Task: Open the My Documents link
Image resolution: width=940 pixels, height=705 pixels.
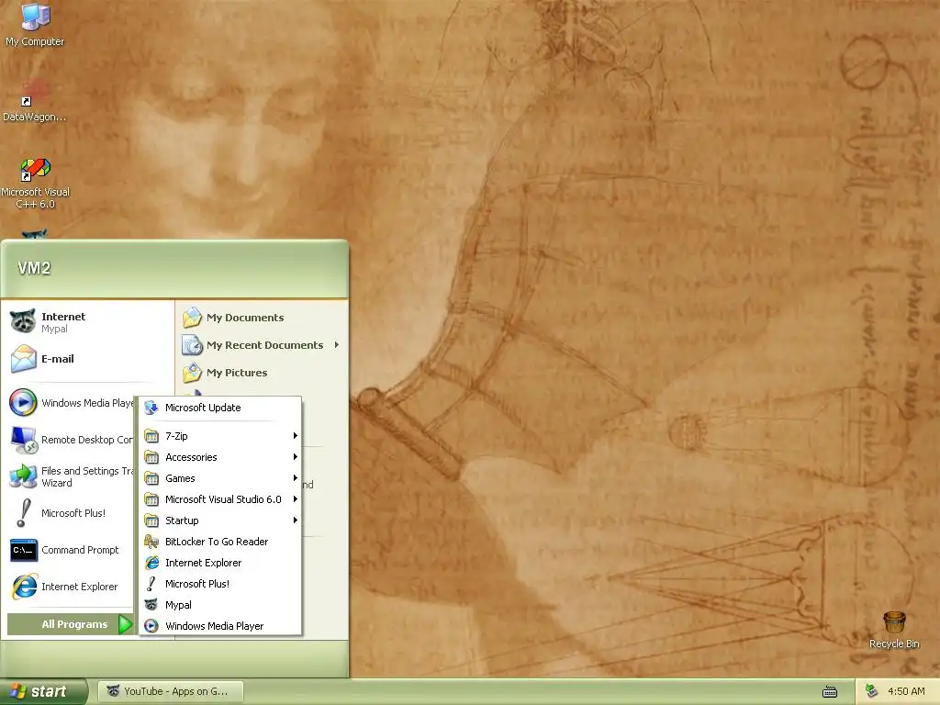Action: click(x=245, y=318)
